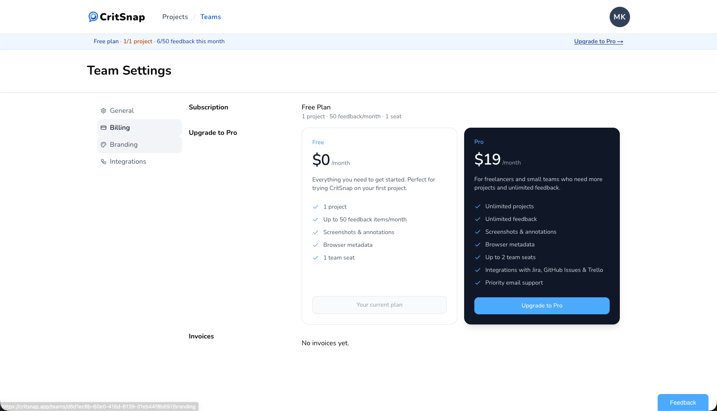Click the blue Upgrade to Pro button
This screenshot has height=411, width=717.
(542, 306)
